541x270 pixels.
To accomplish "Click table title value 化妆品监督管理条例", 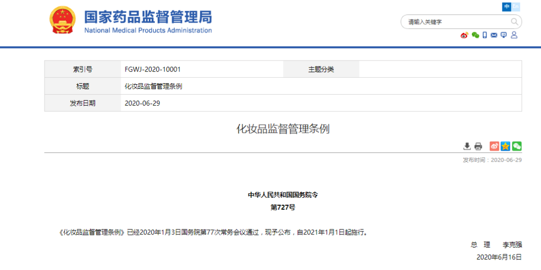I will (153, 87).
